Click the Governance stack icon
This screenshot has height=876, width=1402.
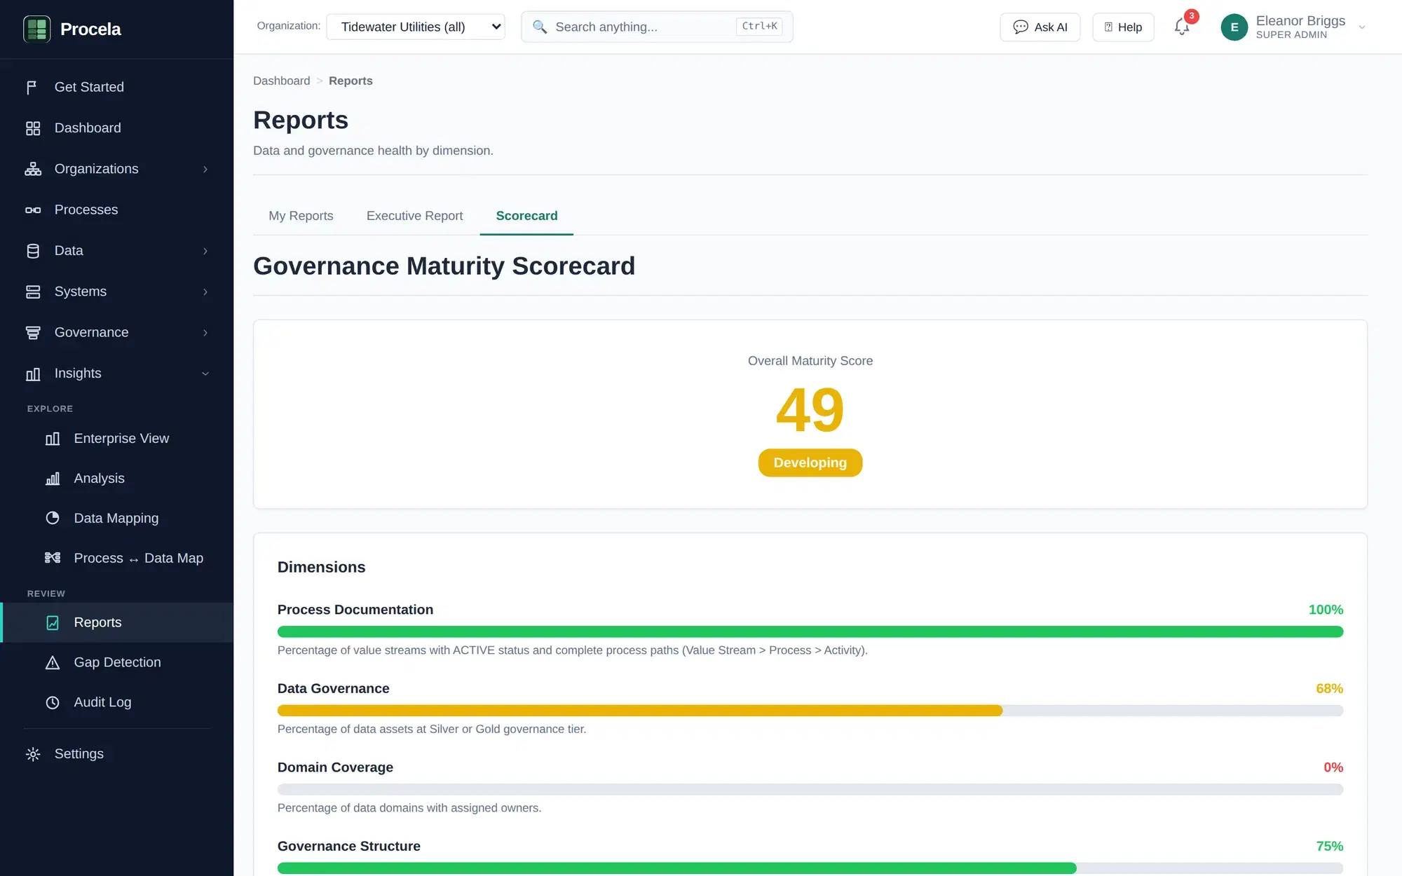click(32, 332)
